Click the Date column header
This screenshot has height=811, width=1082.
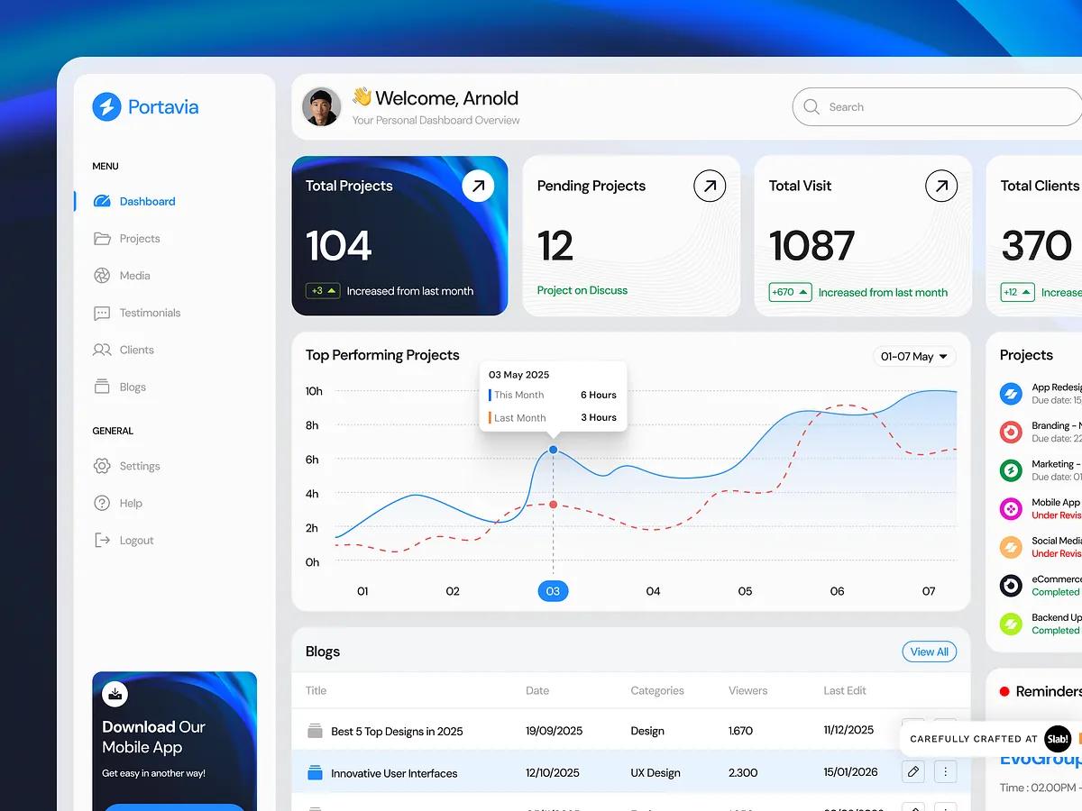click(x=537, y=691)
